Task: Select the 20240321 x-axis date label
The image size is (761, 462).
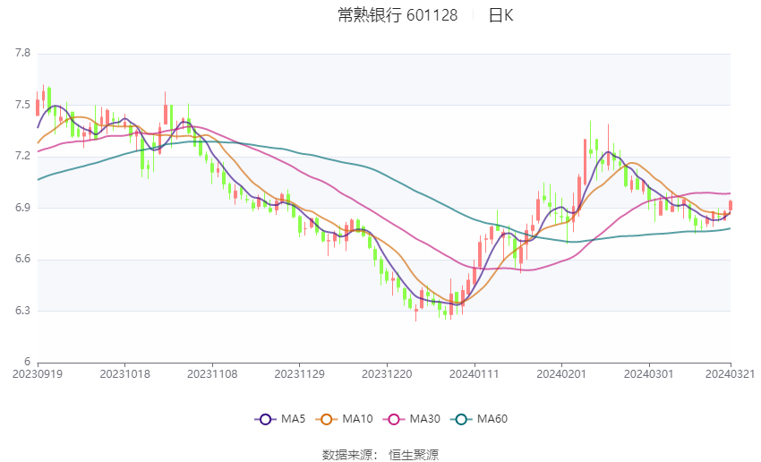Action: (x=730, y=374)
